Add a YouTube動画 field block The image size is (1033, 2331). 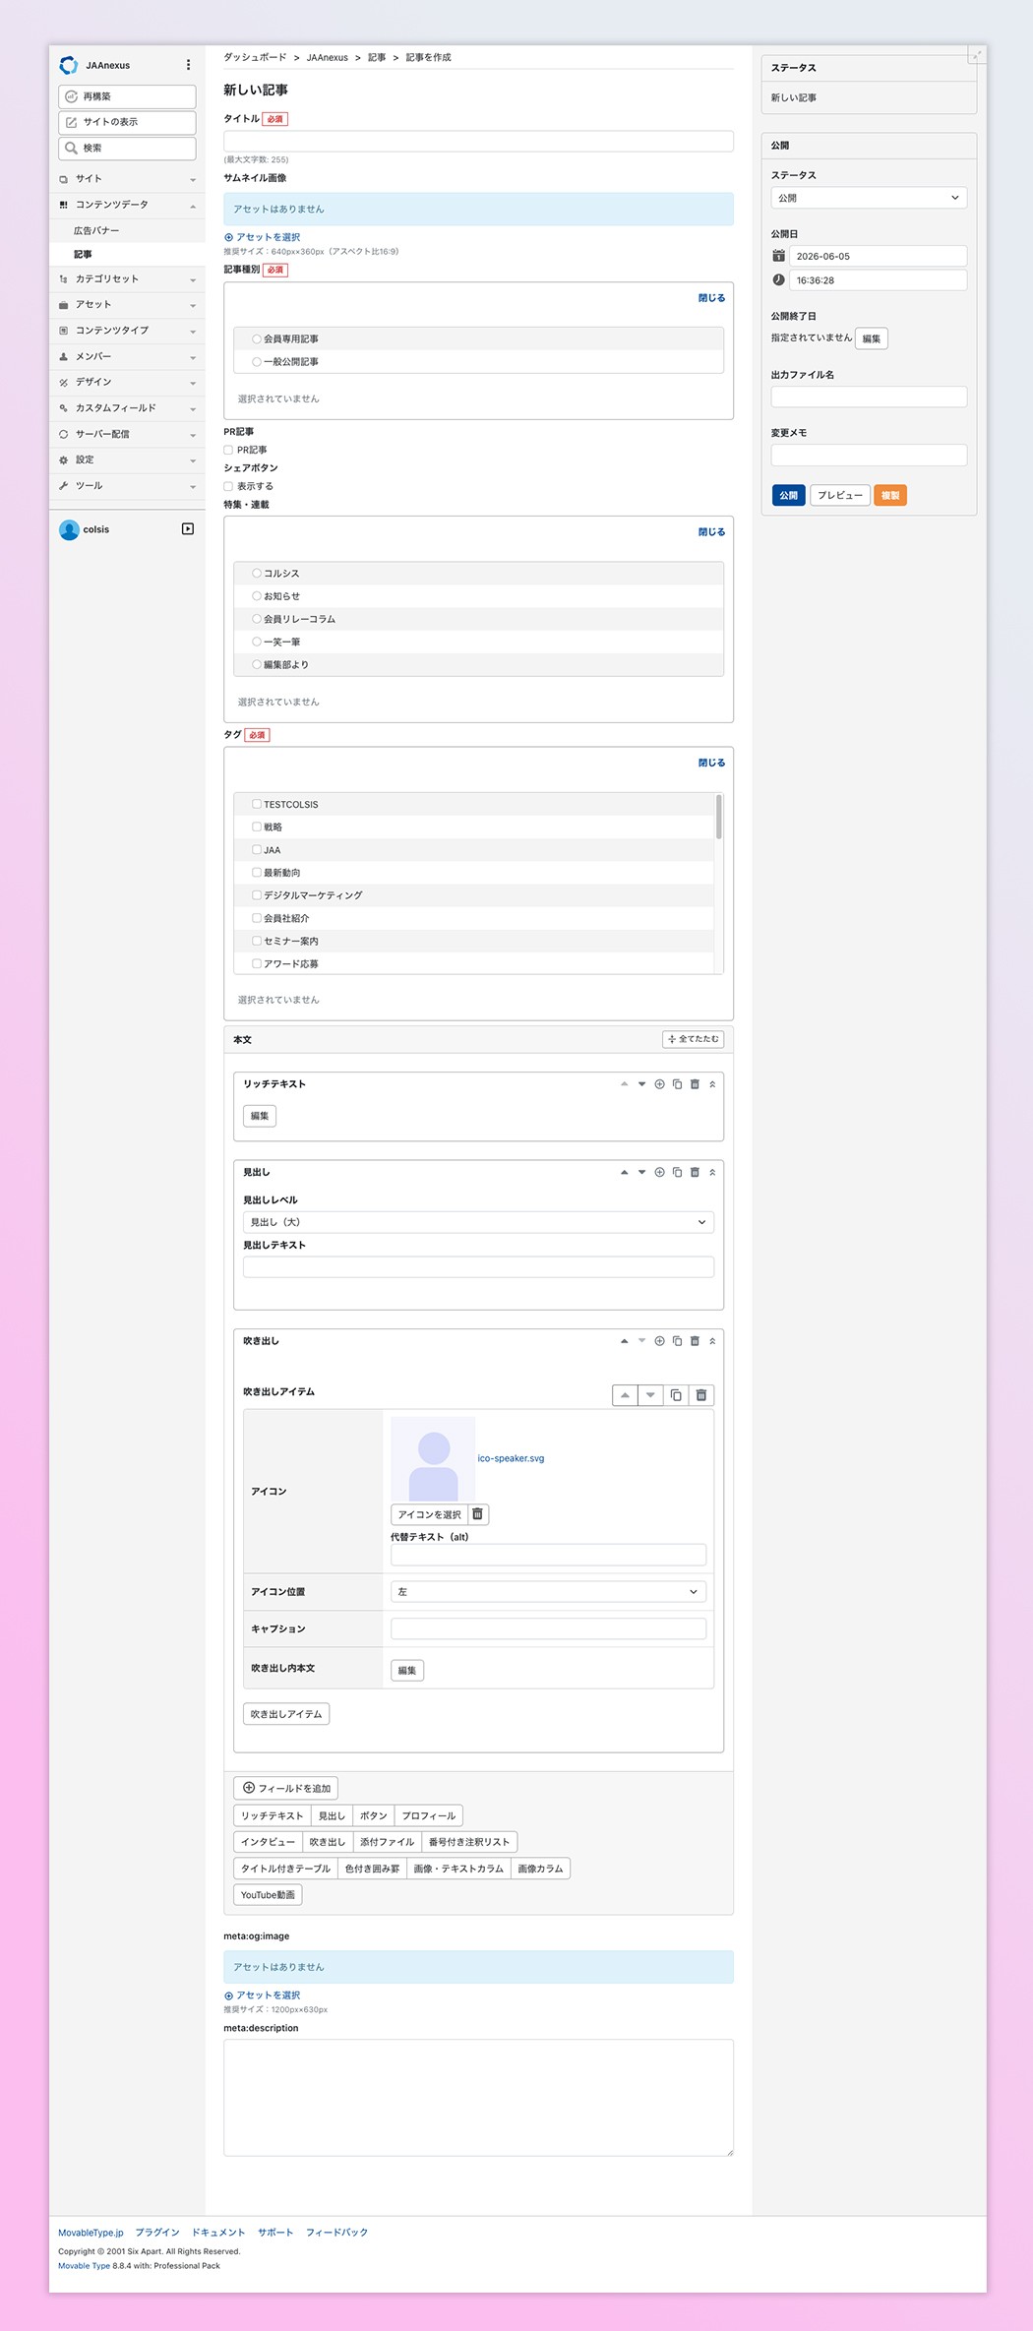click(x=268, y=1894)
